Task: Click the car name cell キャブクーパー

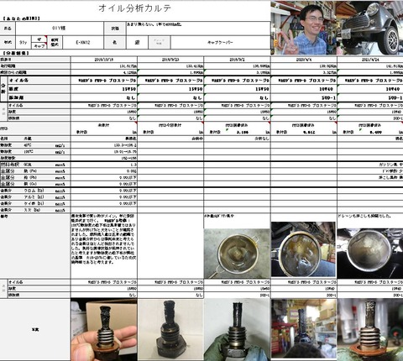Action: pyautogui.click(x=220, y=43)
